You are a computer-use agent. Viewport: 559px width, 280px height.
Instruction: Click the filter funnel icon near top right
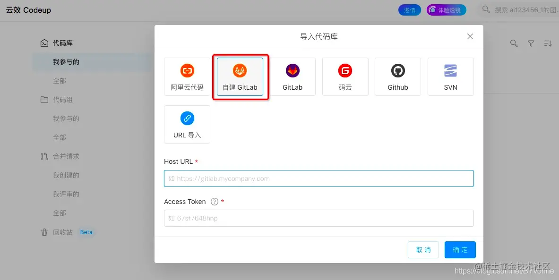click(531, 43)
